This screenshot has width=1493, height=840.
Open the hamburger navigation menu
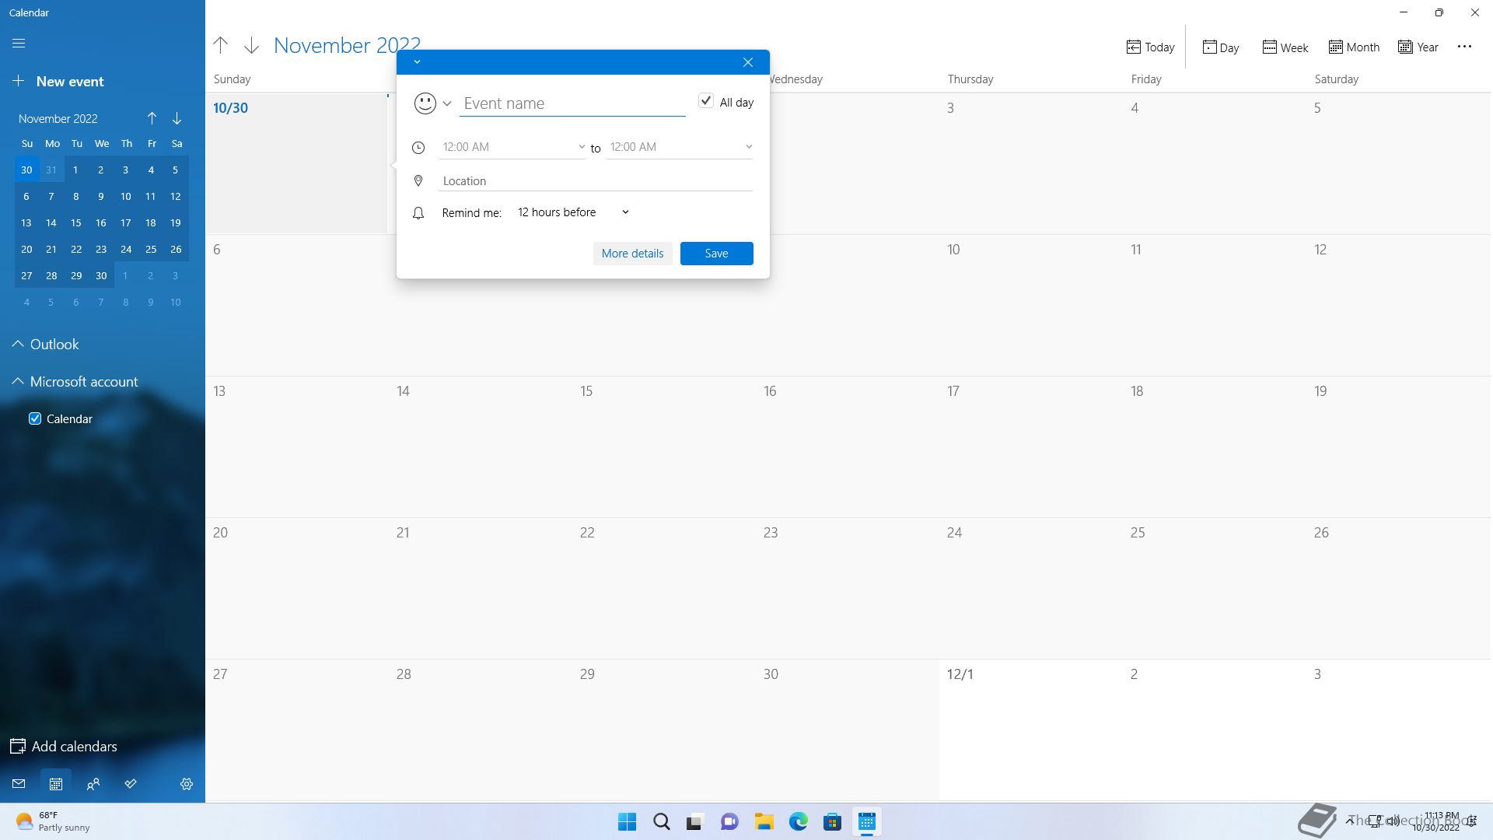pos(19,44)
